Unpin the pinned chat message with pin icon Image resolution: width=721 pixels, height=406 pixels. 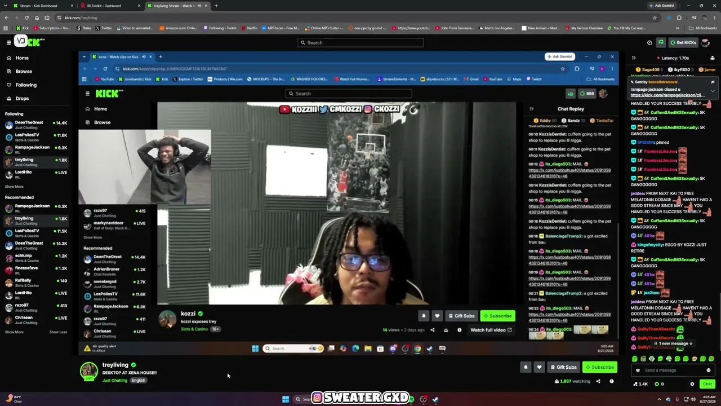click(713, 82)
